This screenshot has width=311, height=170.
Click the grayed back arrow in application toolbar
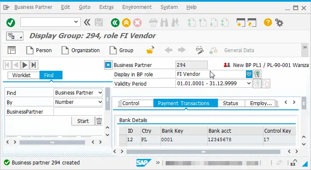pyautogui.click(x=168, y=50)
